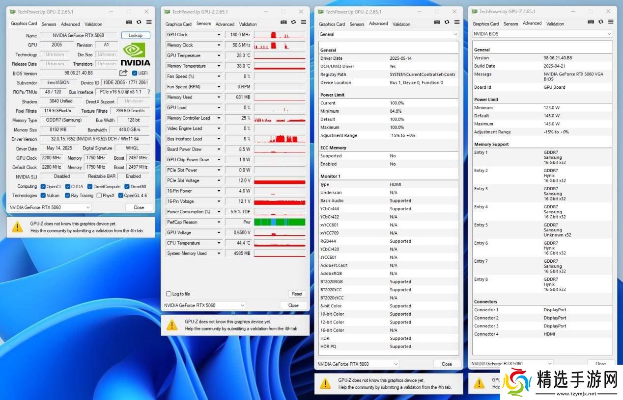
Task: Click camera icon in the General Advanced window
Action: 437,22
